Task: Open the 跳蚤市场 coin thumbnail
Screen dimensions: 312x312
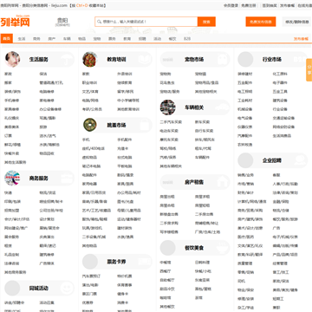Action: [x=90, y=125]
